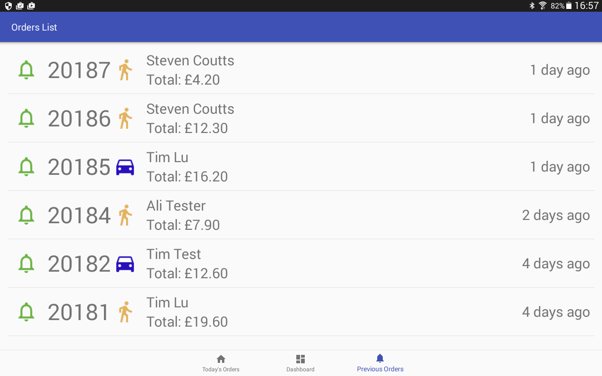Image resolution: width=602 pixels, height=376 pixels.
Task: Click the walking person icon on order 20186
Action: 125,118
